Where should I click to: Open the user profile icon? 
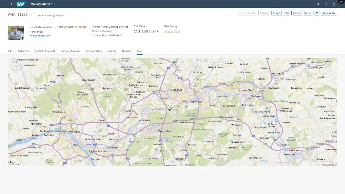pyautogui.click(x=334, y=4)
